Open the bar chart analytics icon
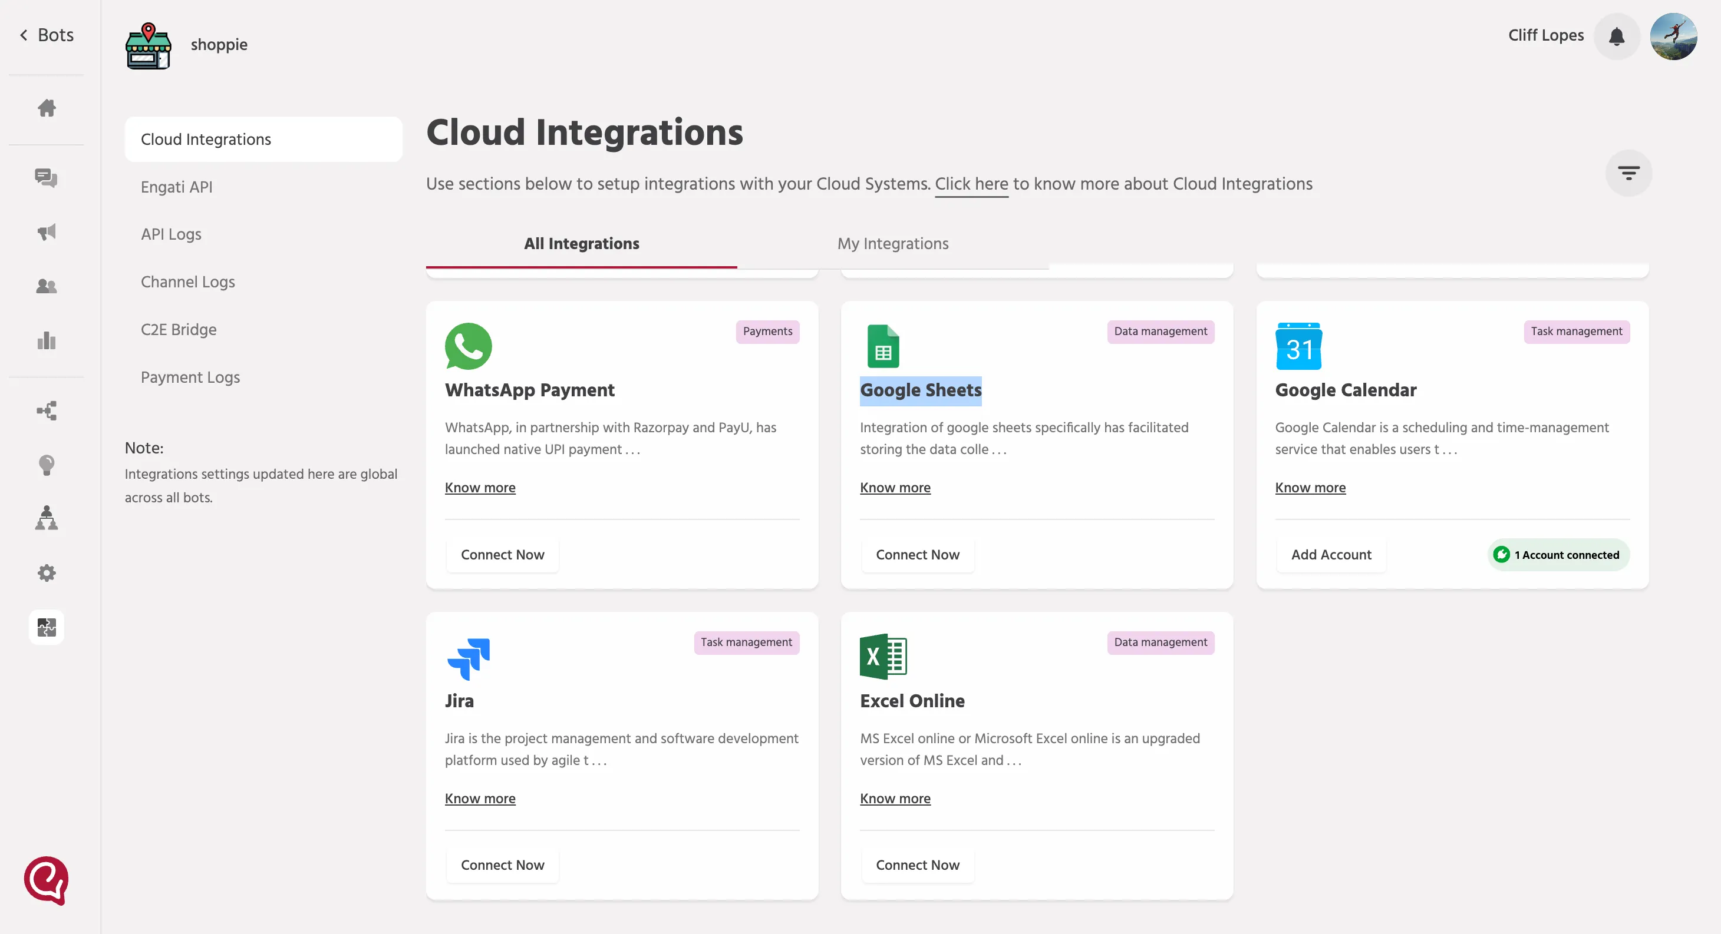The width and height of the screenshot is (1721, 934). pos(46,340)
